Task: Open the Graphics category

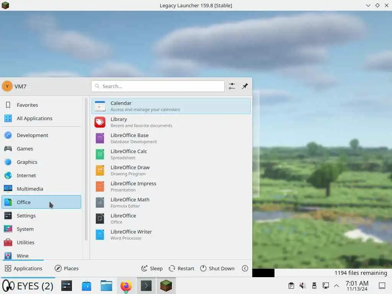Action: [41, 162]
